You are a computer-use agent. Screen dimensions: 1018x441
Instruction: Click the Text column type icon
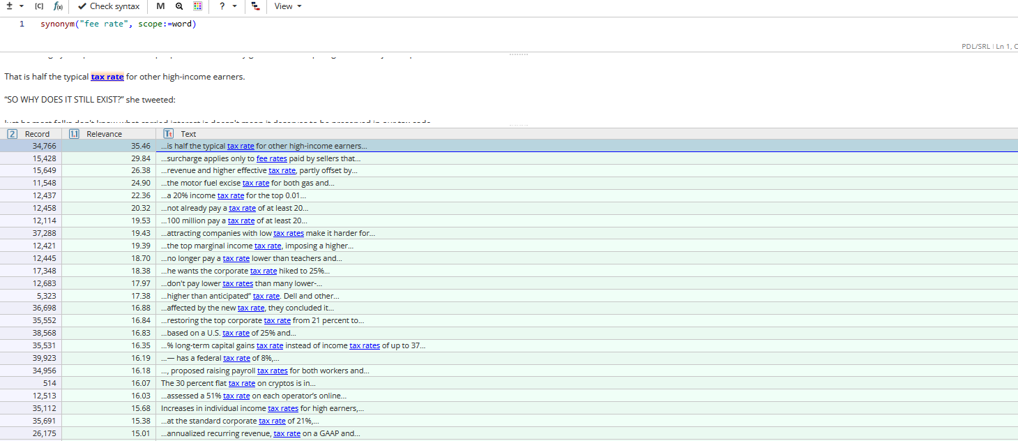point(167,133)
